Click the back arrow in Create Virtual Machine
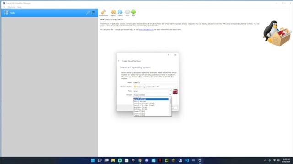This screenshot has height=164, width=293. point(119,61)
